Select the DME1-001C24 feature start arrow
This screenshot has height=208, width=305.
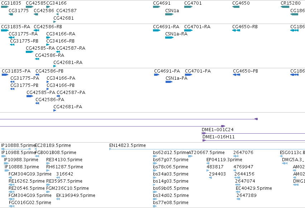click(x=204, y=133)
